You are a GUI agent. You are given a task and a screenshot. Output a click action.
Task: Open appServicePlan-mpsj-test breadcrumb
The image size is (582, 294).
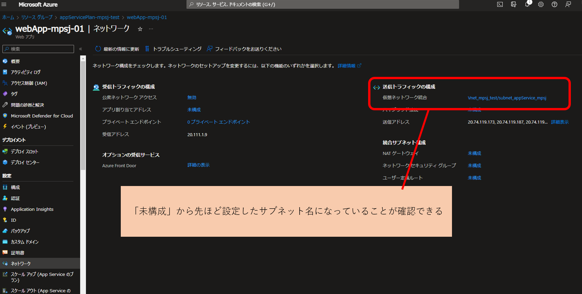click(x=90, y=17)
